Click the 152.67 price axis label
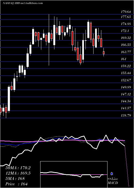Screen dimensions: 134x188 click(x=126, y=80)
